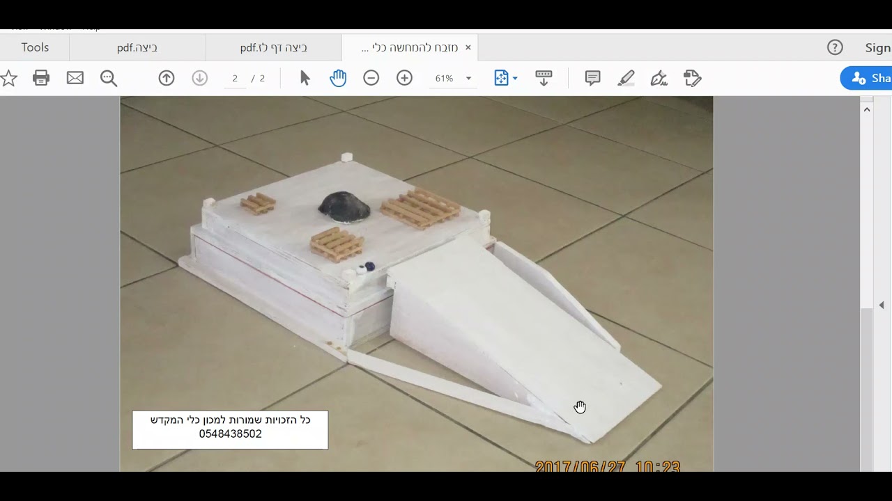Click the phone number 0548438502
The height and width of the screenshot is (501, 892).
[231, 434]
